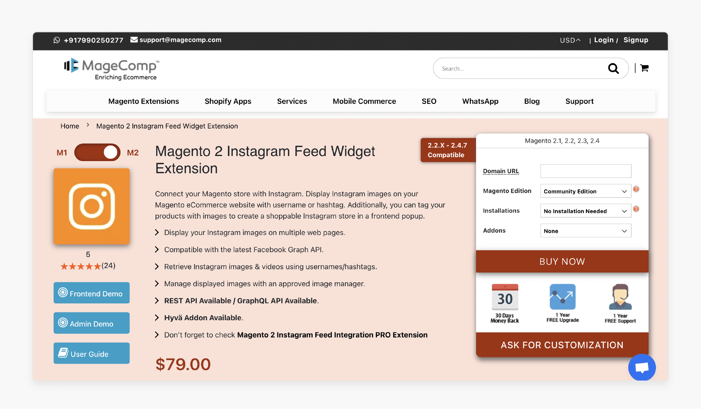This screenshot has height=409, width=701.
Task: Click the Hyvä Addon Available link
Action: point(203,318)
